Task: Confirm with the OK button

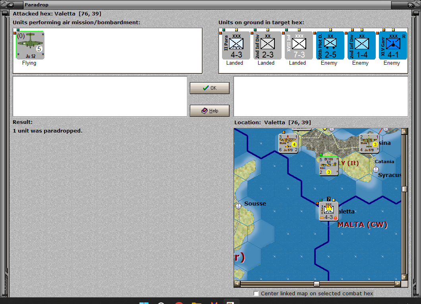Action: tap(210, 88)
